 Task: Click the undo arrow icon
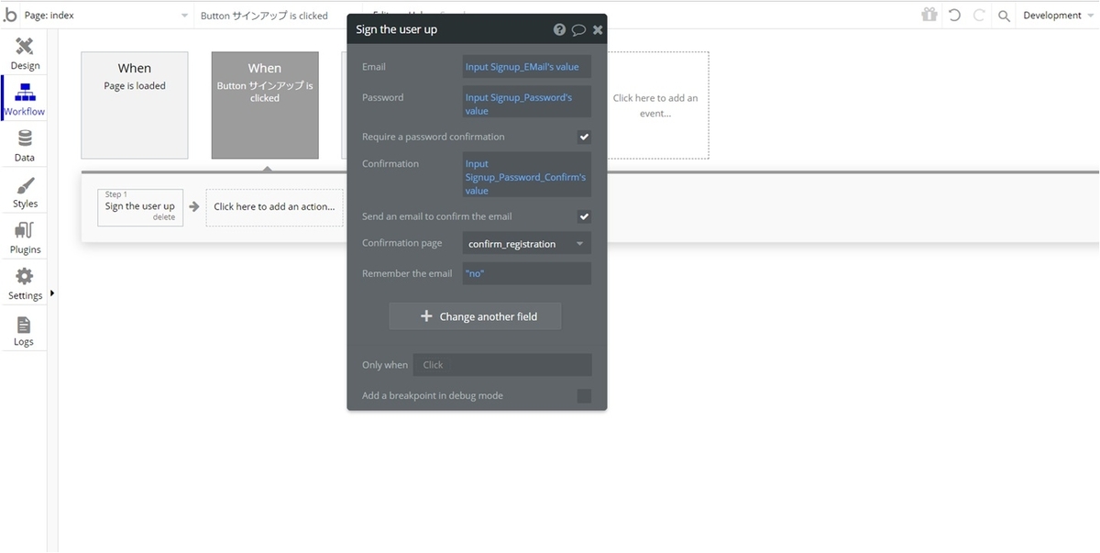coord(954,15)
